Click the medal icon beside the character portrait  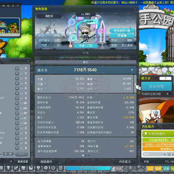pyautogui.click(x=70, y=46)
